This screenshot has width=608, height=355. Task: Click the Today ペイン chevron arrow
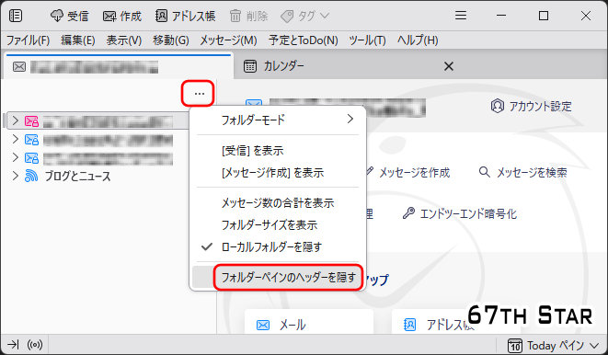point(594,345)
